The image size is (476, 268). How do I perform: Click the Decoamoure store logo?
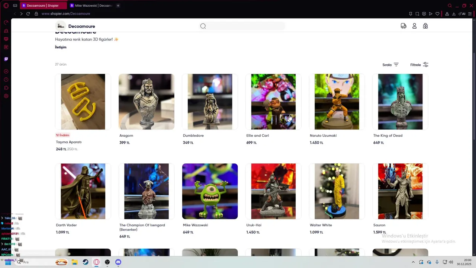coord(60,26)
